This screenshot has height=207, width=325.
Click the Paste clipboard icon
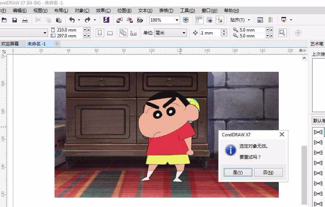click(x=59, y=20)
